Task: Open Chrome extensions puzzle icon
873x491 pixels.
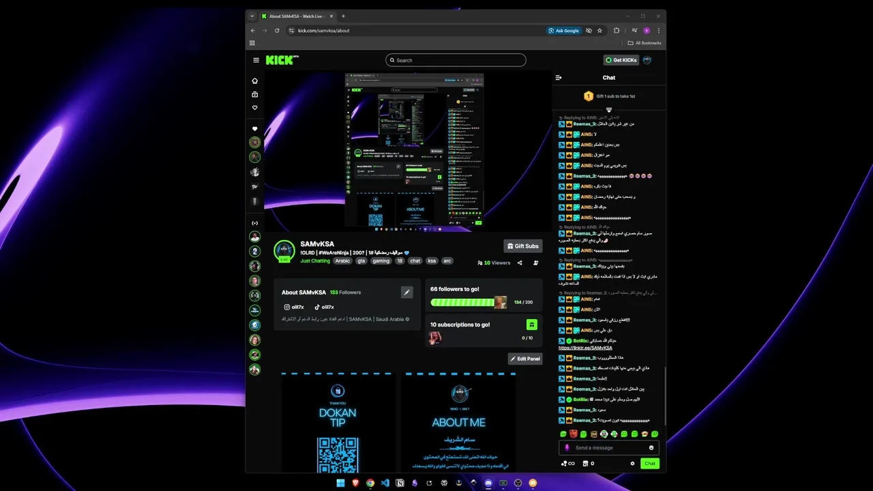Action: (617, 31)
